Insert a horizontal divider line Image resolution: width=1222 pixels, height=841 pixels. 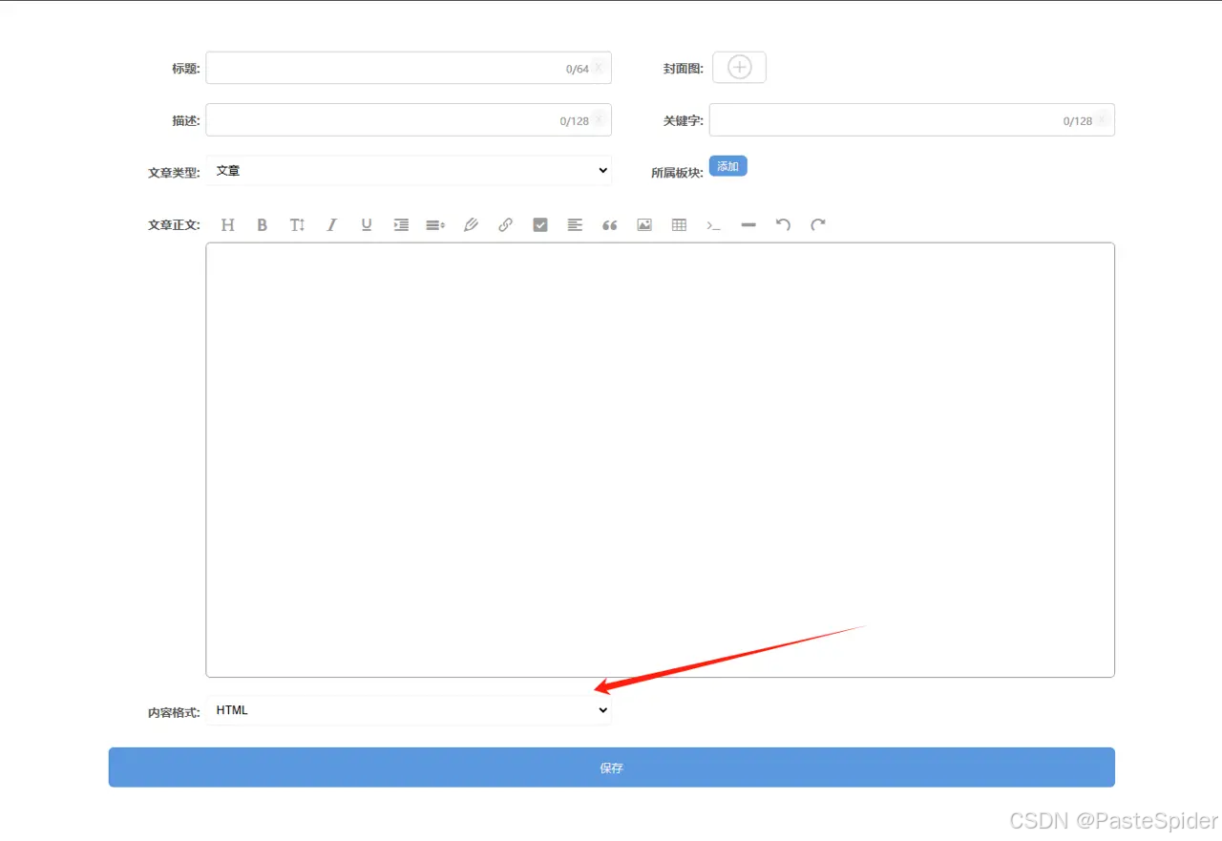coord(748,225)
